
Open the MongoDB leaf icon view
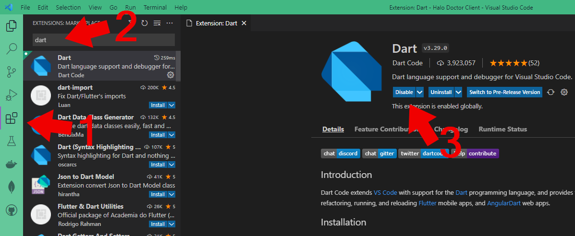[11, 187]
